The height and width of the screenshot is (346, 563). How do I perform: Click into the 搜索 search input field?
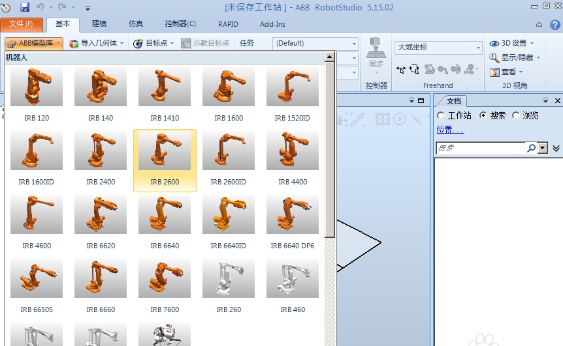pos(481,148)
